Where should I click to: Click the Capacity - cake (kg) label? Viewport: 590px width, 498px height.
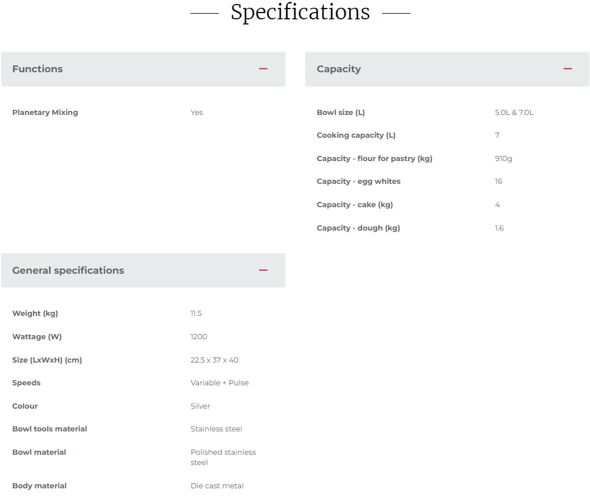pyautogui.click(x=355, y=205)
